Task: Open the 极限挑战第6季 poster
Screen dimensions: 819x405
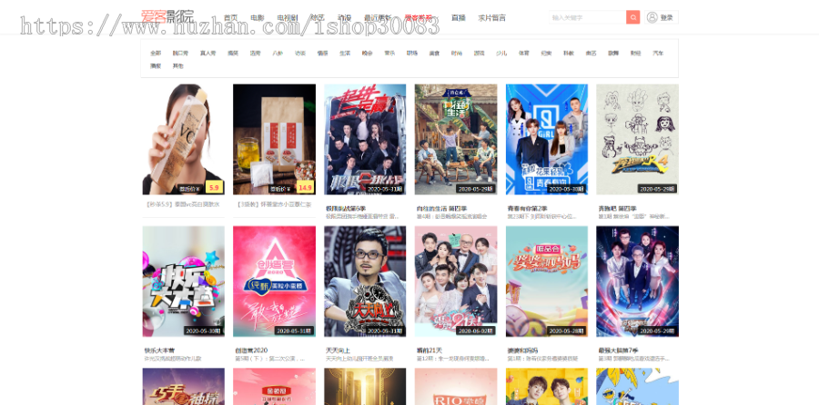Action: [365, 140]
